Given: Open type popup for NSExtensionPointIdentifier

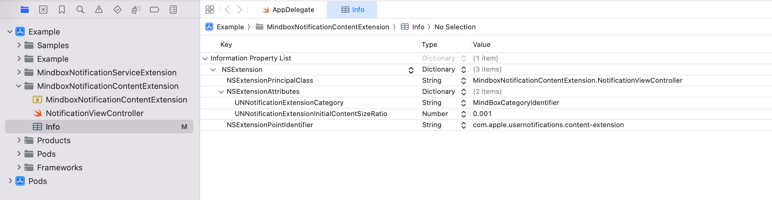Looking at the screenshot, I should [x=464, y=125].
